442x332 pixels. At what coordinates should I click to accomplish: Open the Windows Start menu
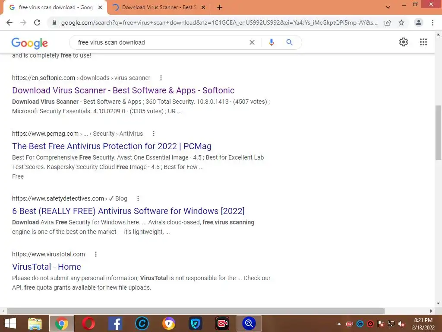pyautogui.click(x=10, y=323)
